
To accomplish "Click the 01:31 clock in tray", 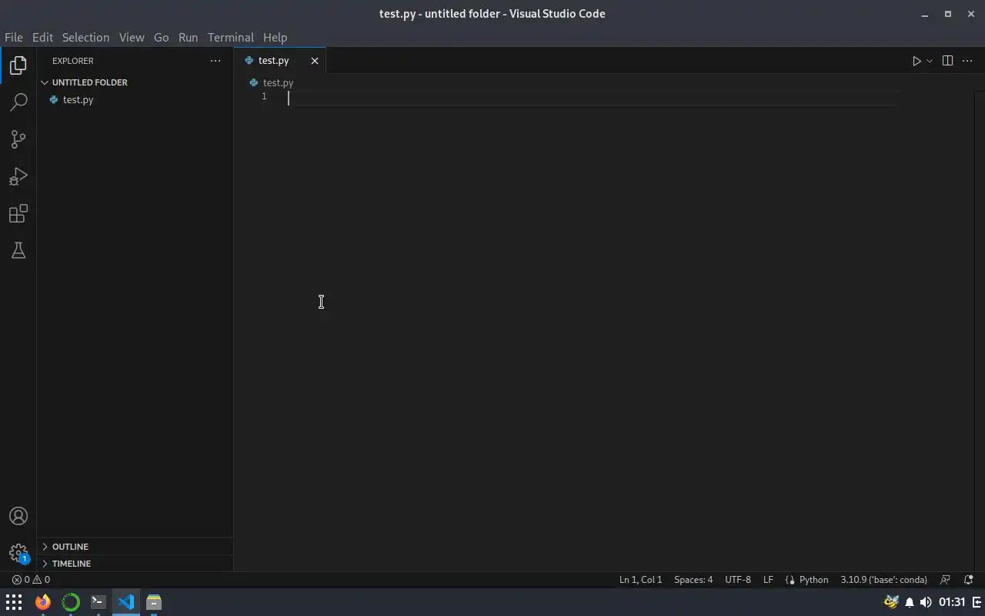I will [x=952, y=602].
